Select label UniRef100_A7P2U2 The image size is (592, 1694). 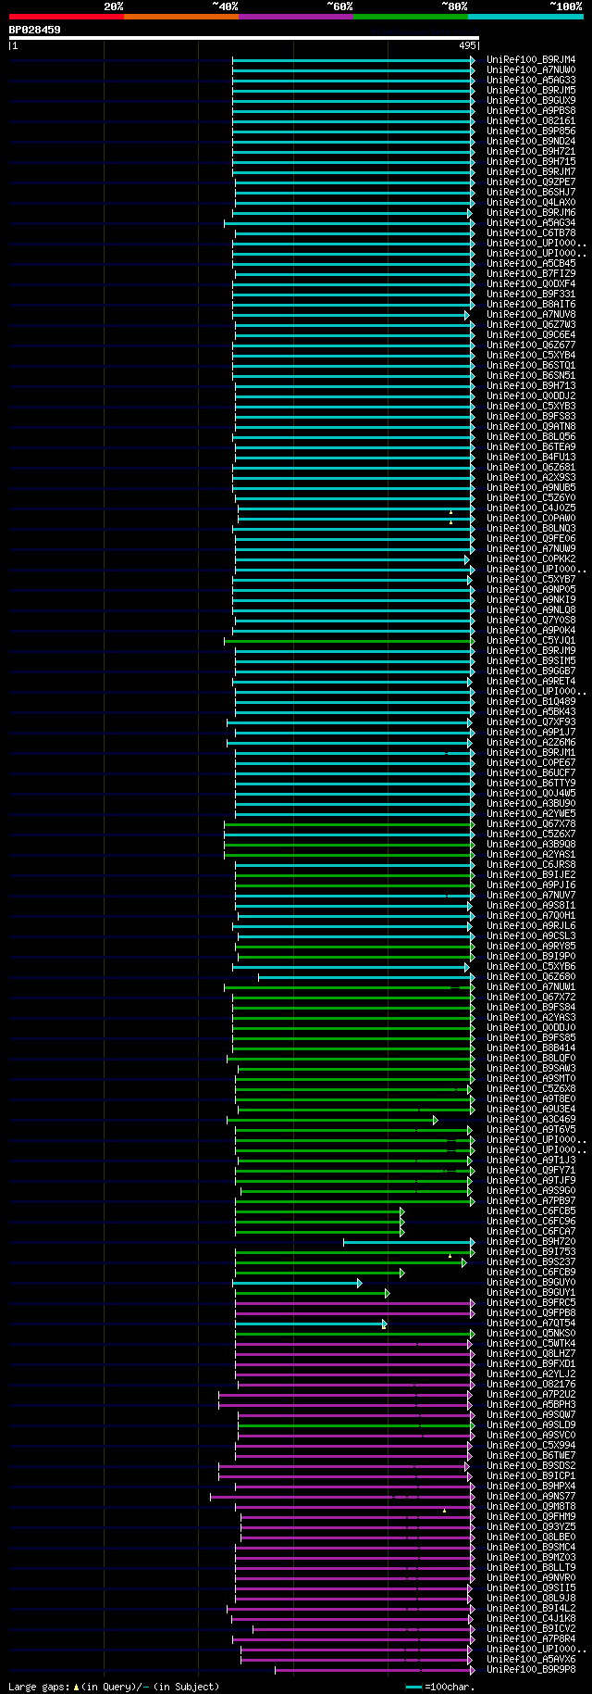[531, 1395]
